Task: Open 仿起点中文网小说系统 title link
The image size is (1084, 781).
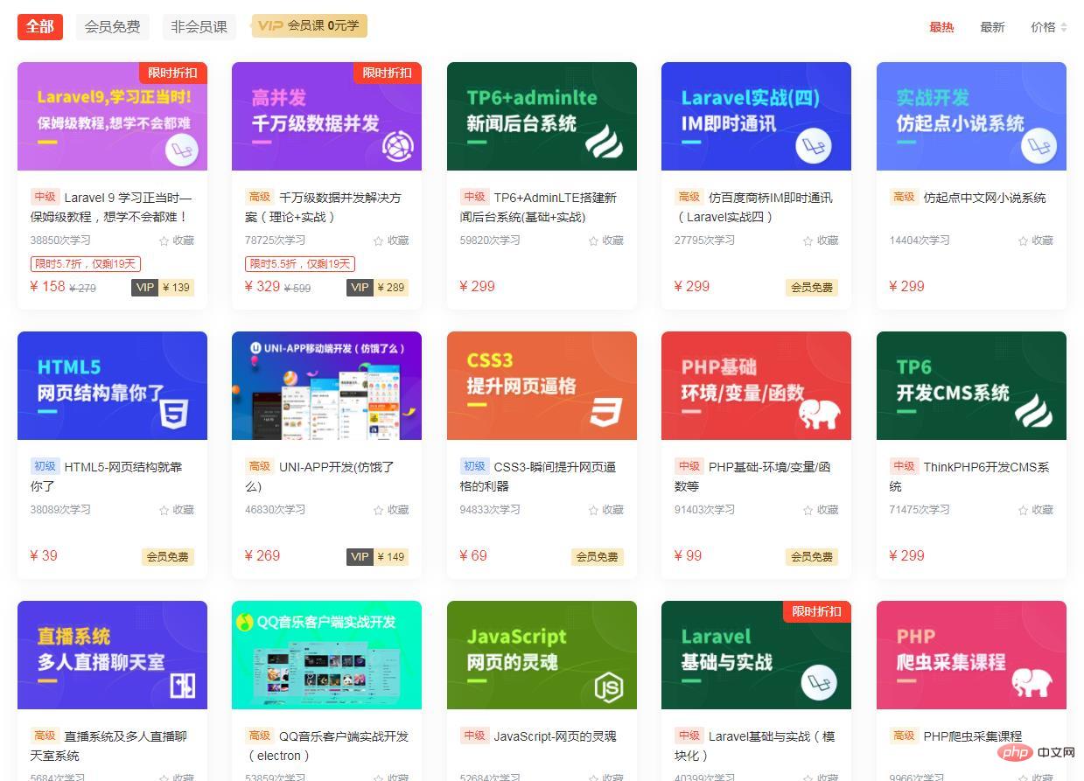Action: (984, 198)
